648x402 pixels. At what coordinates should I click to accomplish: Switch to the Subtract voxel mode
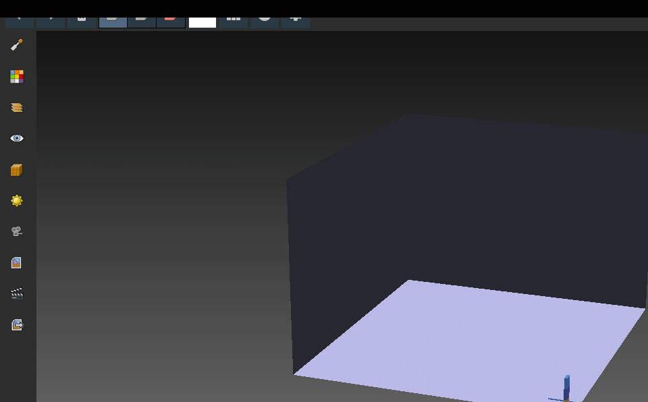(x=142, y=21)
